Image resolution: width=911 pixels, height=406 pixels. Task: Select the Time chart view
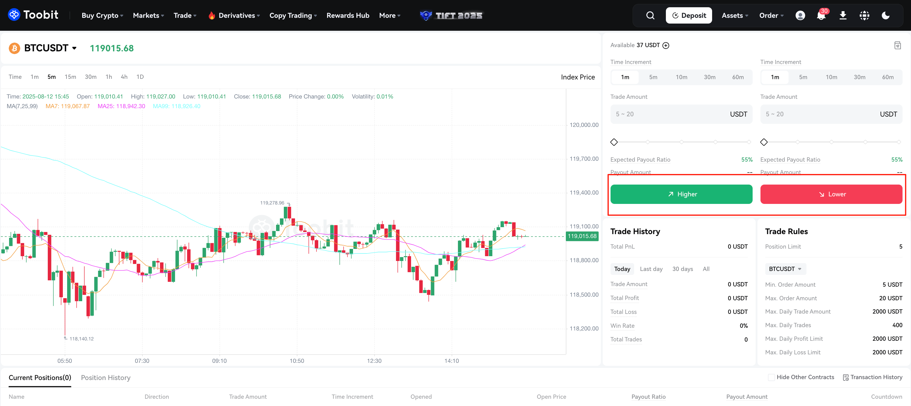(x=15, y=77)
